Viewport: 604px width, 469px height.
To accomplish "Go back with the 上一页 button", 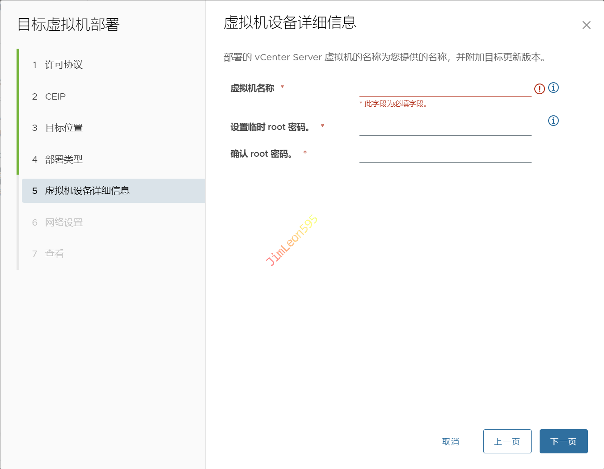I will coord(507,441).
